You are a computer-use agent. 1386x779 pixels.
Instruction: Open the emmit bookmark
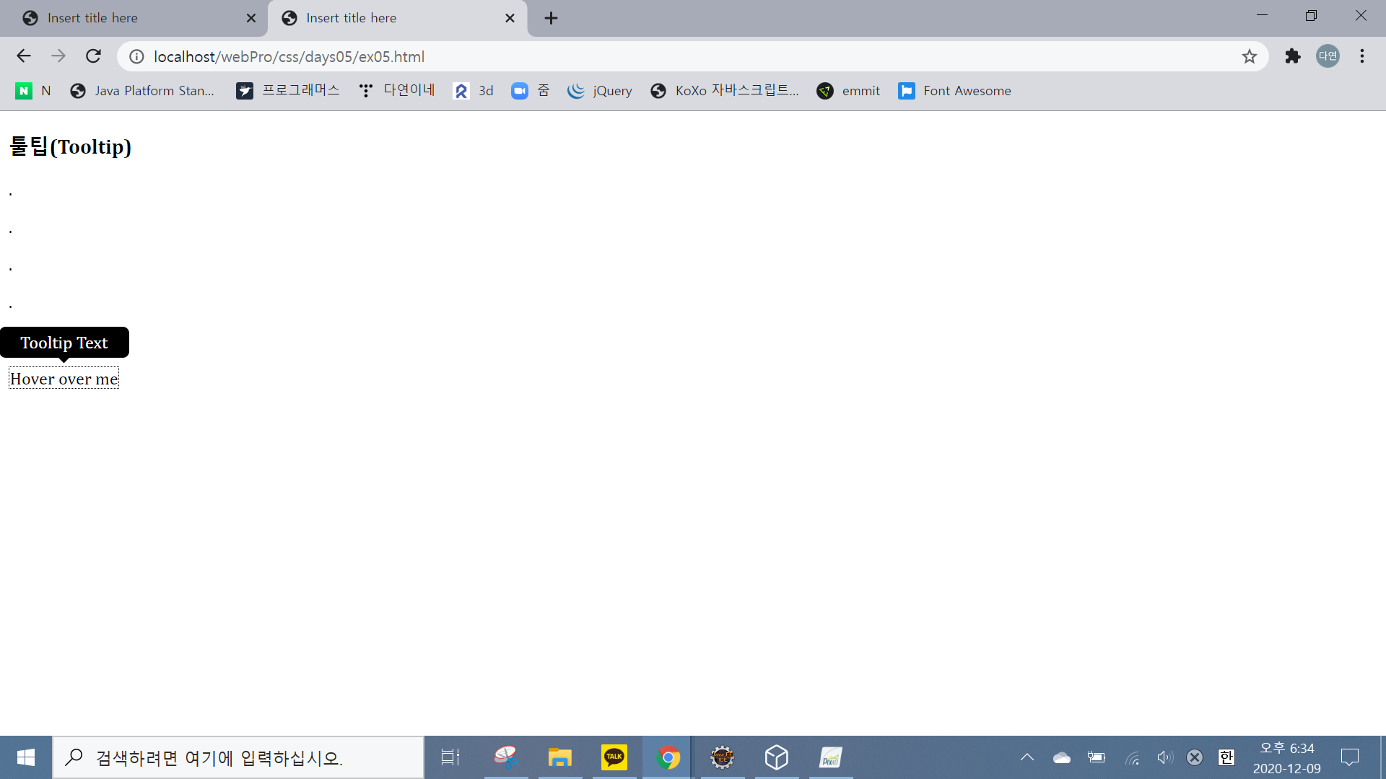[x=848, y=91]
